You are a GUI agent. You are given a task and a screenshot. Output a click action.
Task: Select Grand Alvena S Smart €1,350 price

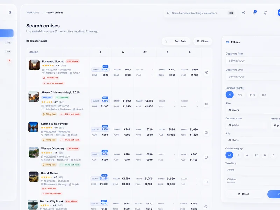pos(100,178)
